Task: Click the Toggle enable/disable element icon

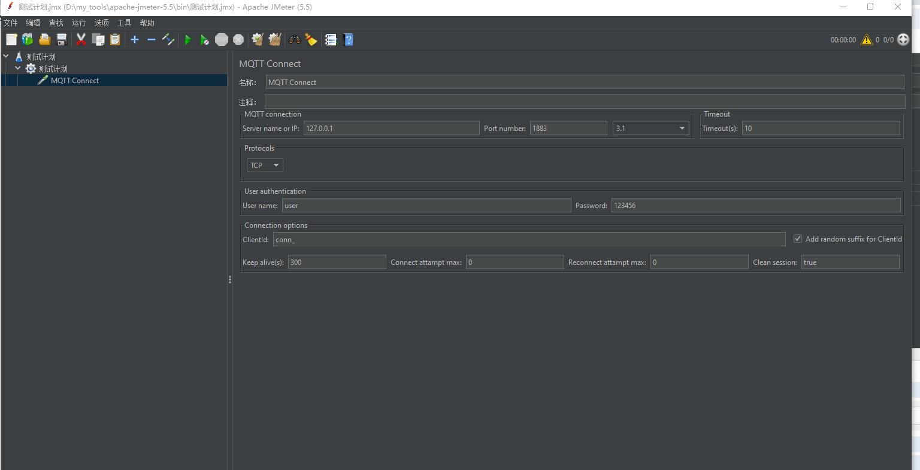Action: [168, 39]
